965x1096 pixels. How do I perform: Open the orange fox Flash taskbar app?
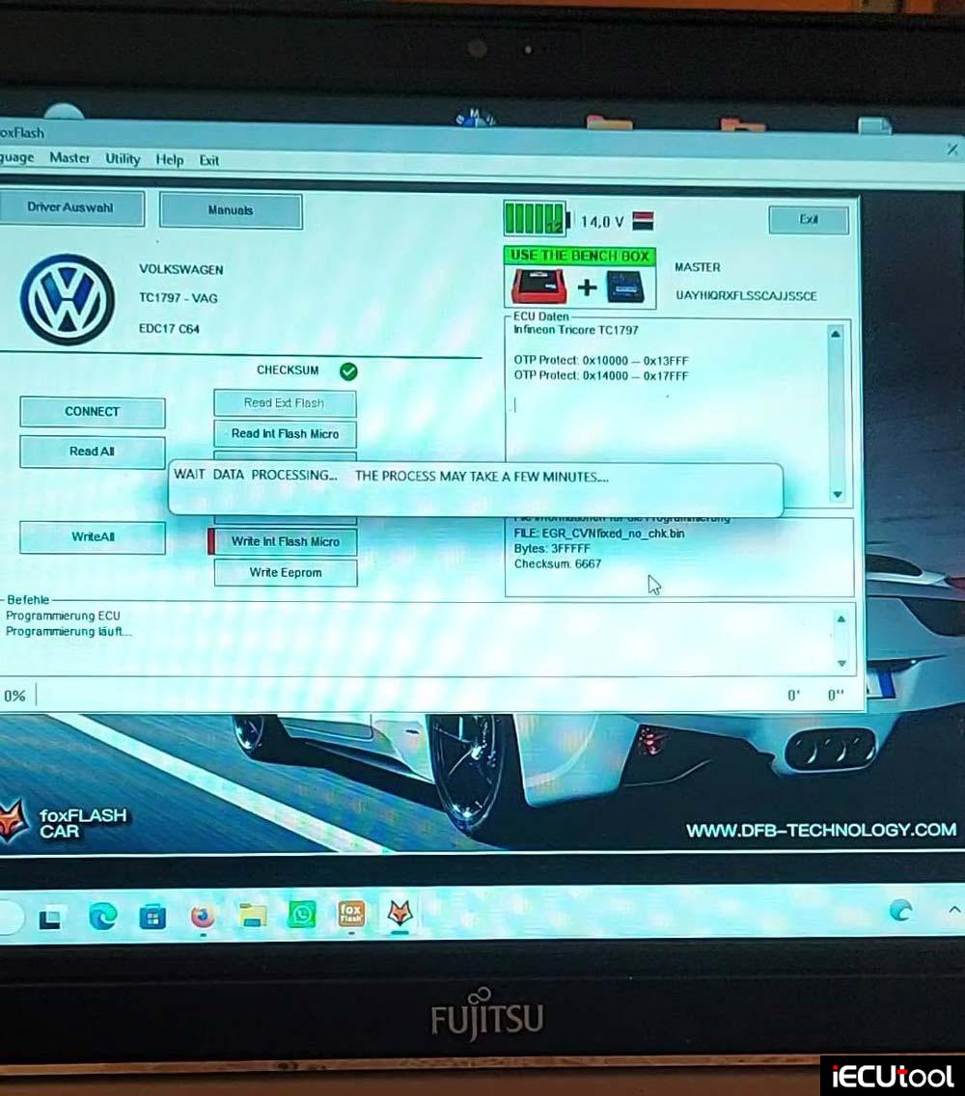click(x=351, y=914)
